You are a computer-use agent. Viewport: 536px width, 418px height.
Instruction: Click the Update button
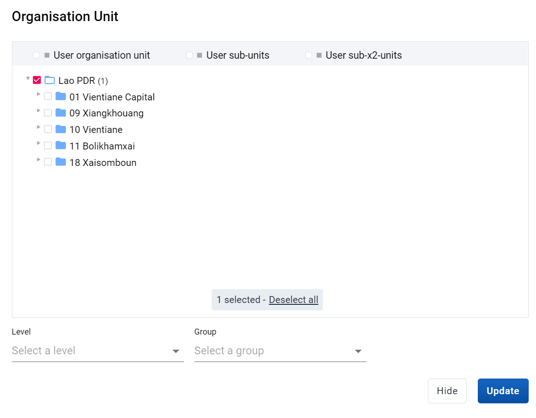503,391
